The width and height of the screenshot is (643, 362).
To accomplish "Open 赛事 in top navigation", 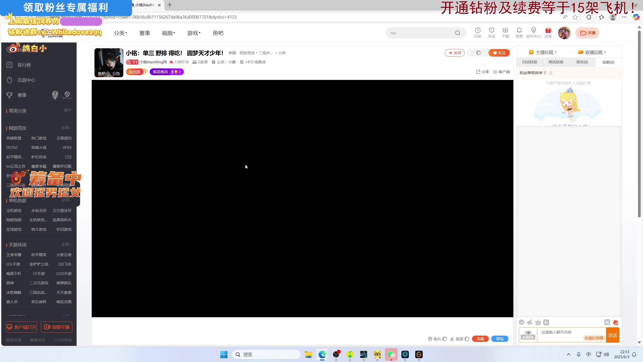I will [145, 33].
